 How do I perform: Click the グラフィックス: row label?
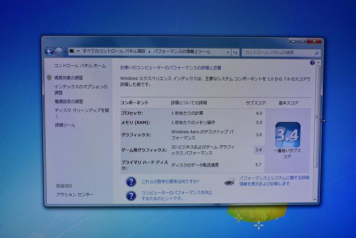click(x=136, y=135)
